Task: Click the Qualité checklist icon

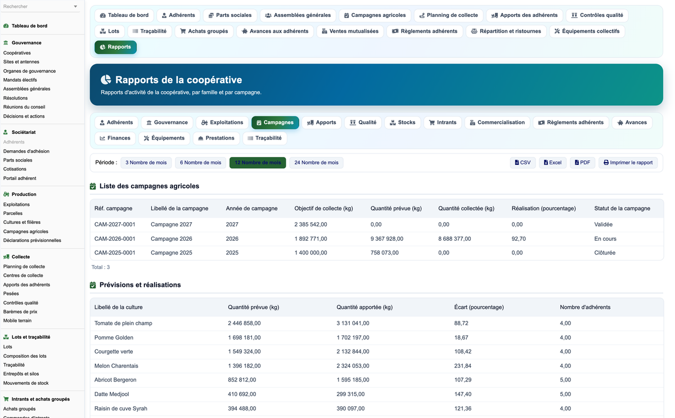Action: tap(353, 122)
